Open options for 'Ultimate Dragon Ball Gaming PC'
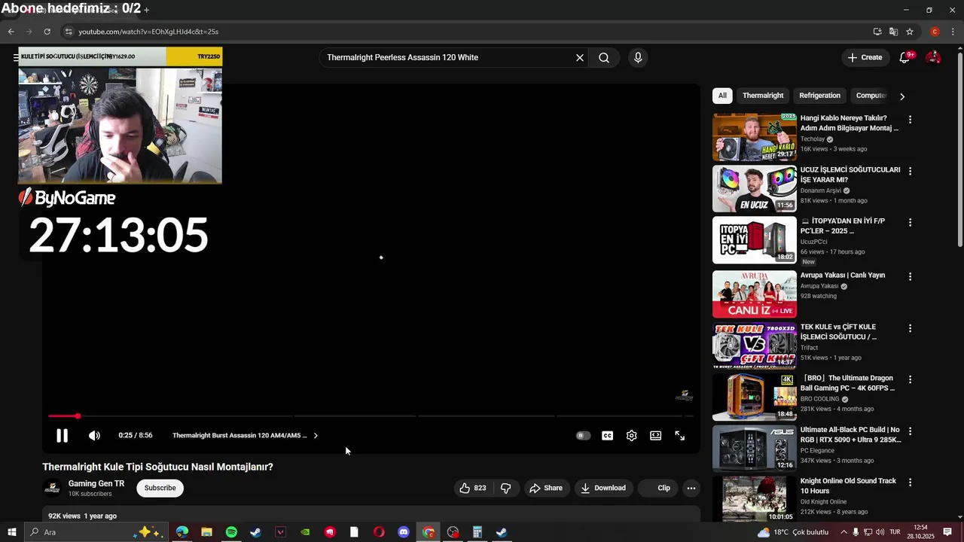Viewport: 964px width, 542px height. point(910,380)
